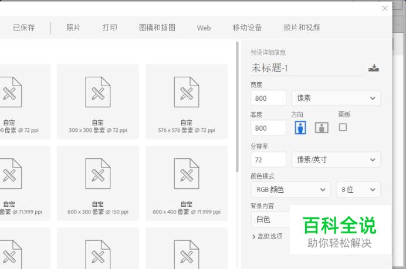Enable the 画板 artboard checkbox

(343, 127)
